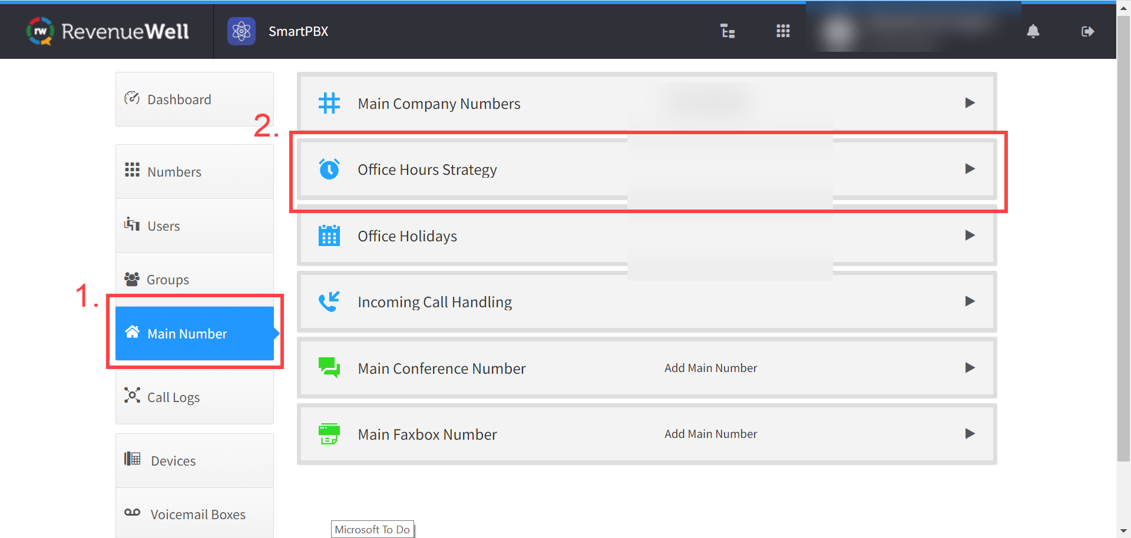1131x538 pixels.
Task: Open the Dashboard menu item
Action: coord(194,99)
